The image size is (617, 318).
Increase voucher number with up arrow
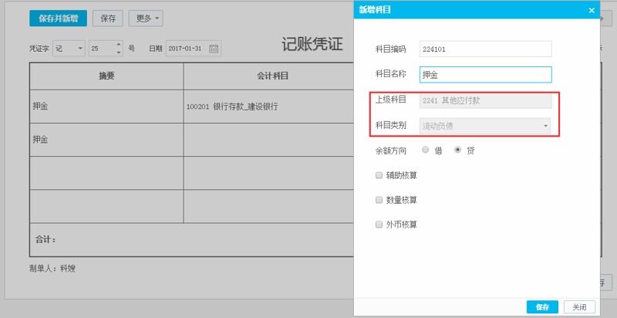click(x=118, y=44)
